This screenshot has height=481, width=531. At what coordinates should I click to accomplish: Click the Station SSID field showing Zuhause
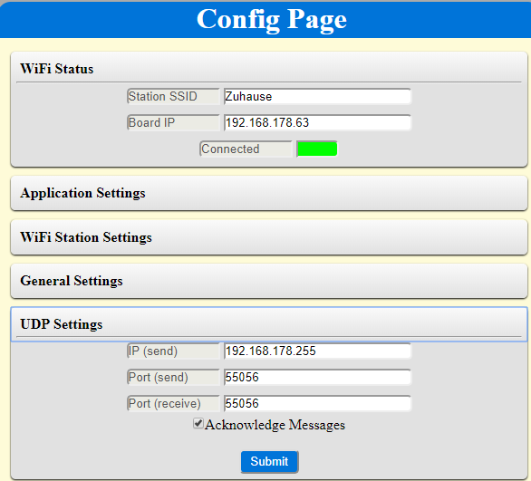click(317, 96)
